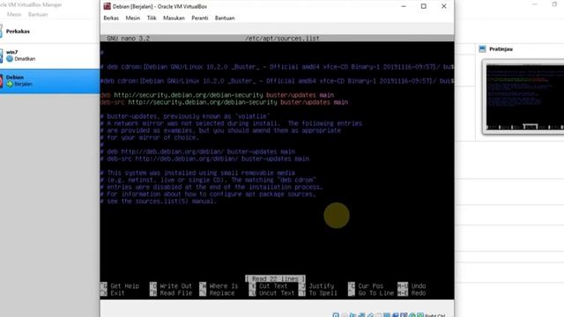Open the Mesin menu in Debian VM window
Screen dimensions: 564x317
tap(133, 18)
